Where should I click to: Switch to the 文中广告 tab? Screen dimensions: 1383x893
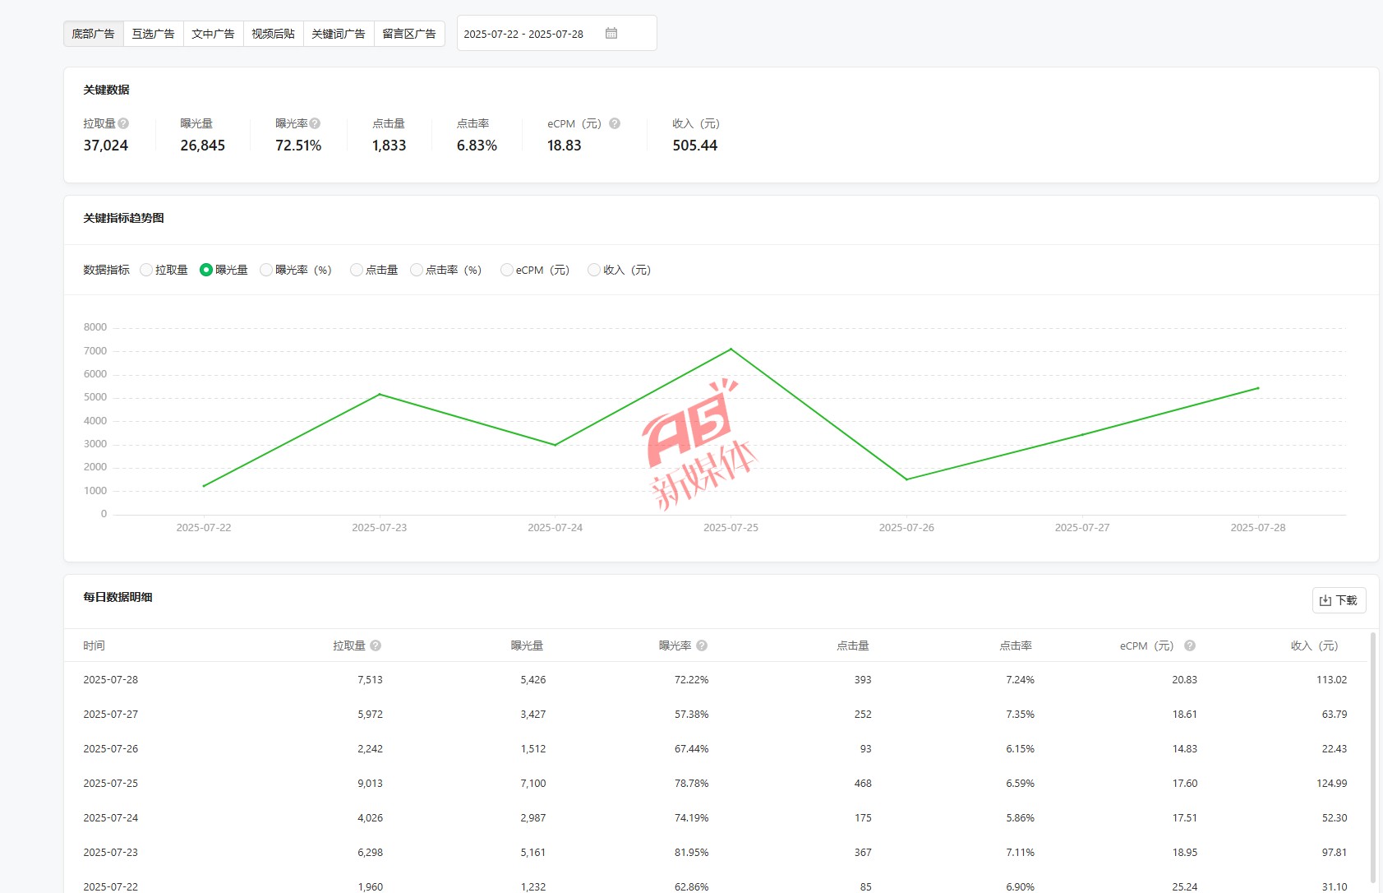(x=213, y=34)
